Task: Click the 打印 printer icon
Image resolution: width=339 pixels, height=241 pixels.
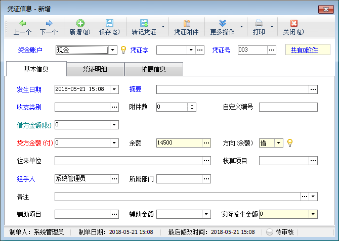Action: pos(259,23)
